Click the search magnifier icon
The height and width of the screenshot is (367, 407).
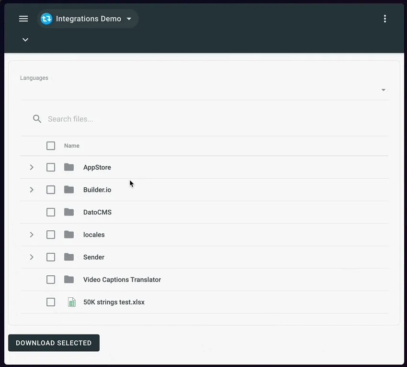37,119
